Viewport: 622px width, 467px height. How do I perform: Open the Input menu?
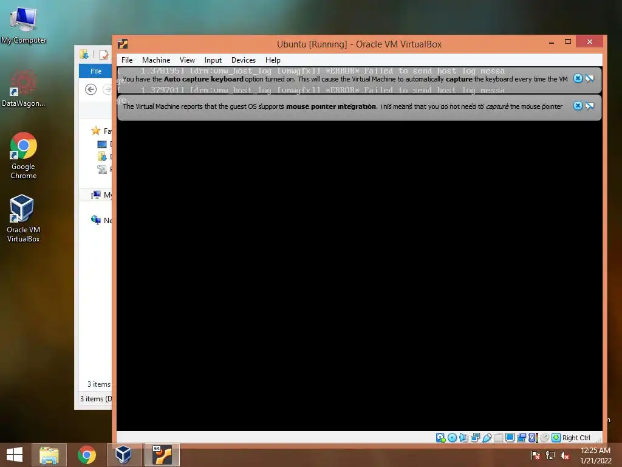click(x=213, y=60)
